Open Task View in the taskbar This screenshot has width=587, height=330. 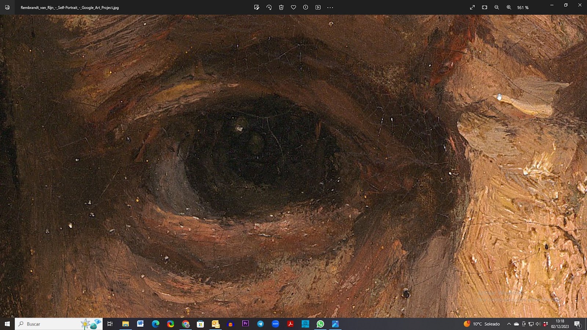[x=110, y=324]
